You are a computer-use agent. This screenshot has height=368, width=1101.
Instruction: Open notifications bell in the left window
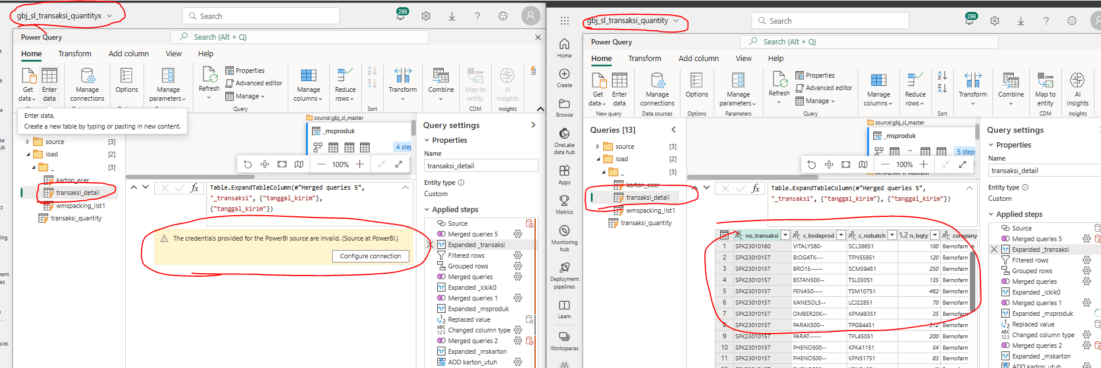pos(400,15)
